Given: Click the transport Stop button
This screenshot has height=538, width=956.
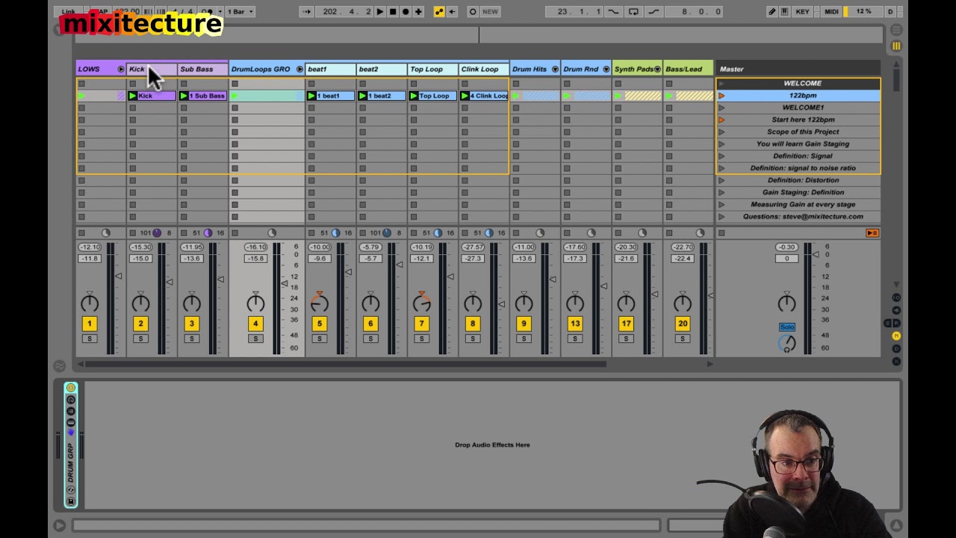Looking at the screenshot, I should click(x=393, y=11).
